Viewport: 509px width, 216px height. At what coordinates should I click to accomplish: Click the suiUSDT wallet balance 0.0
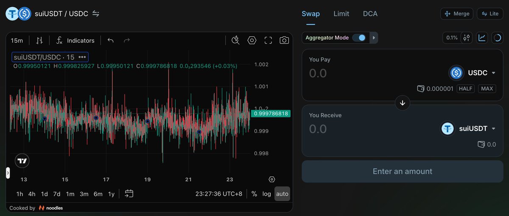pos(487,144)
